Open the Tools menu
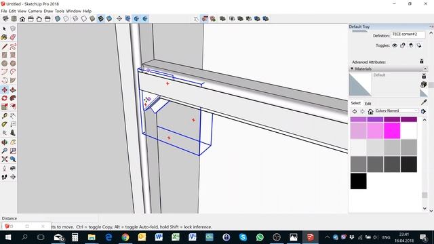 pyautogui.click(x=60, y=11)
